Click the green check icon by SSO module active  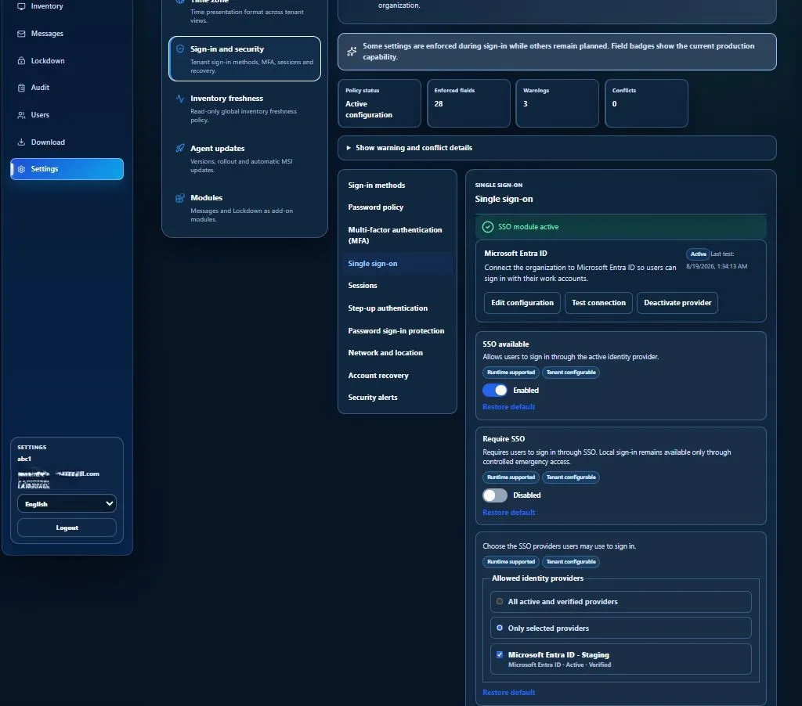[x=488, y=227]
